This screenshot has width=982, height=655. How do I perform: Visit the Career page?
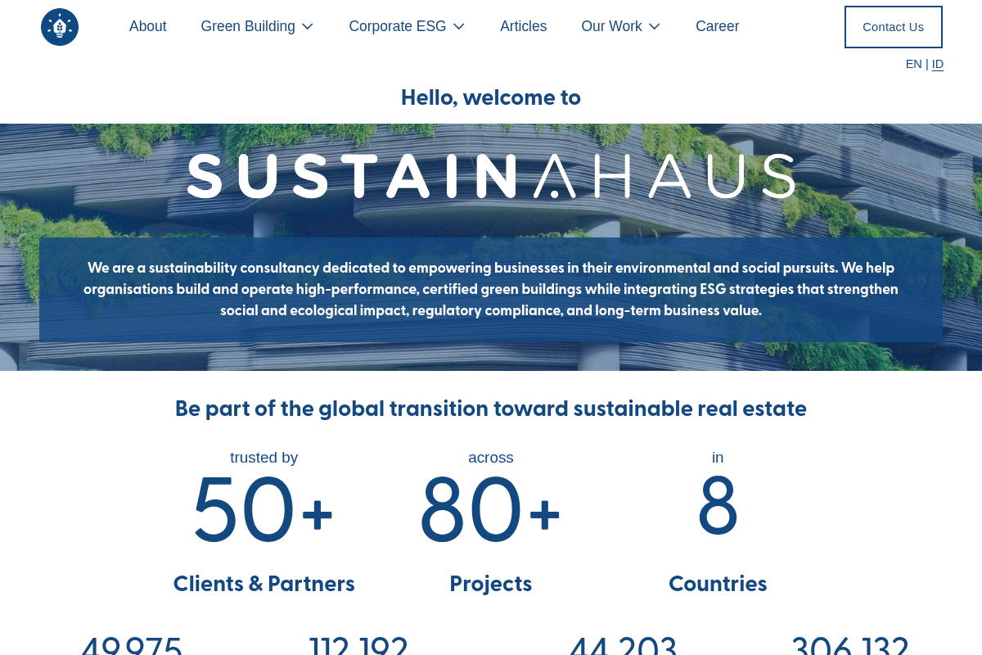(x=717, y=26)
